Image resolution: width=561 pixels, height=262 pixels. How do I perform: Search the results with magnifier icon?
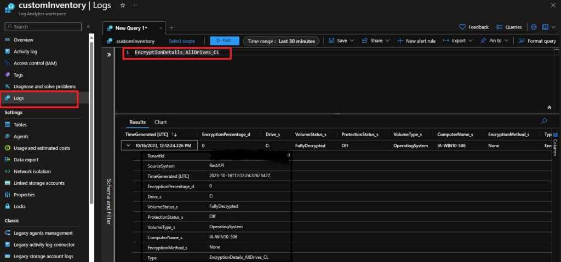(543, 121)
